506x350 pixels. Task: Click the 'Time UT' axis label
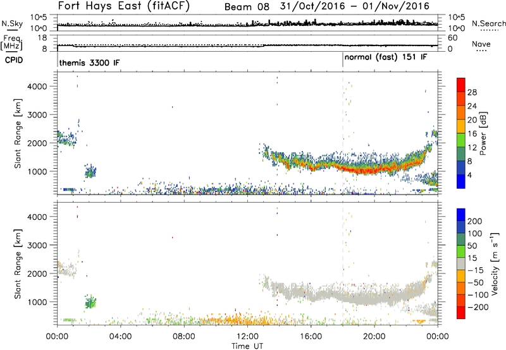[247, 346]
